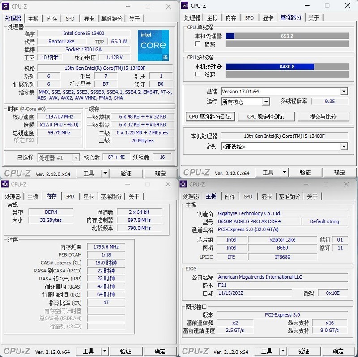Click the 提交与比较 button
Viewport: 358px width, 357px height.
323,117
